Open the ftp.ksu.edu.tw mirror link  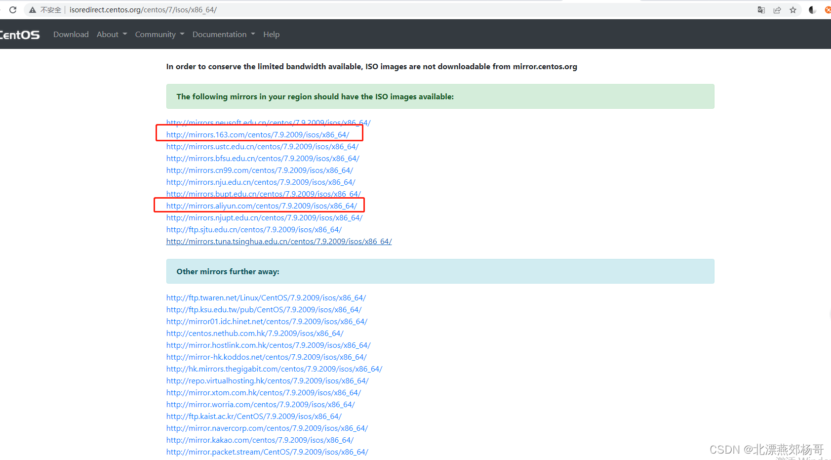(x=264, y=309)
